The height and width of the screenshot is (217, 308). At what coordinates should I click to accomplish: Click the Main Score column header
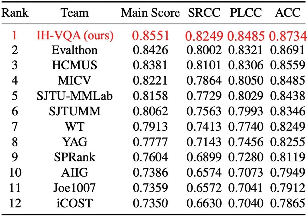[x=150, y=13]
